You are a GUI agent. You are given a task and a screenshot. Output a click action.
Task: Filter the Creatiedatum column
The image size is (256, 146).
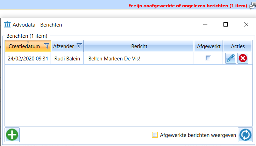tap(47, 46)
